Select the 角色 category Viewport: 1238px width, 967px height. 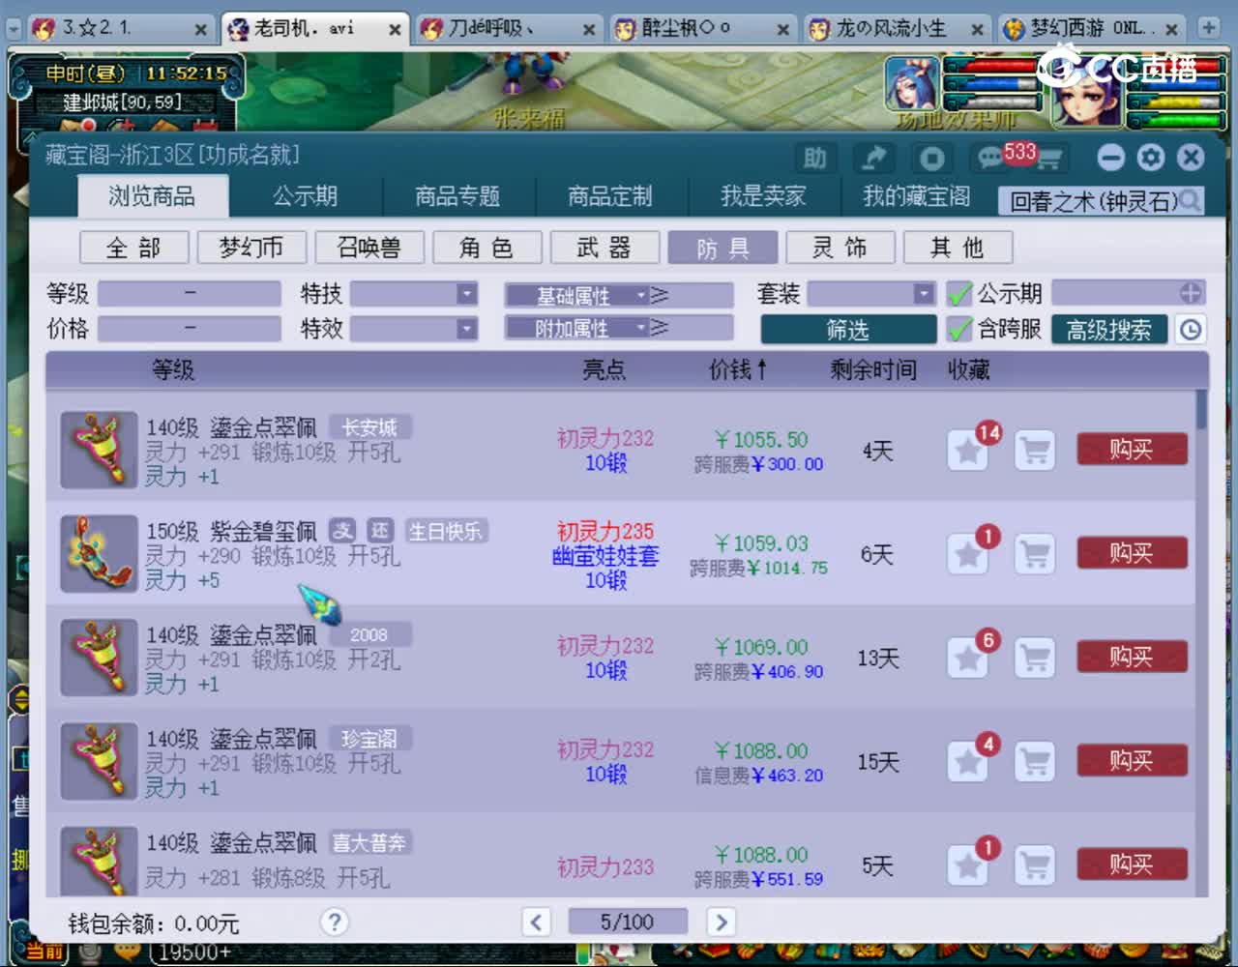(486, 248)
